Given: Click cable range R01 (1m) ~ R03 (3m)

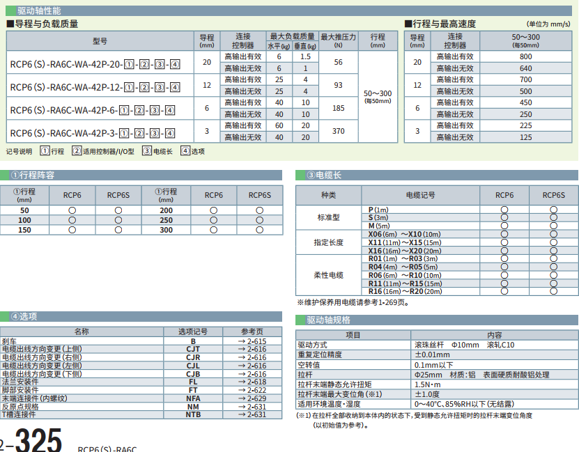Looking at the screenshot, I should pyautogui.click(x=403, y=258).
